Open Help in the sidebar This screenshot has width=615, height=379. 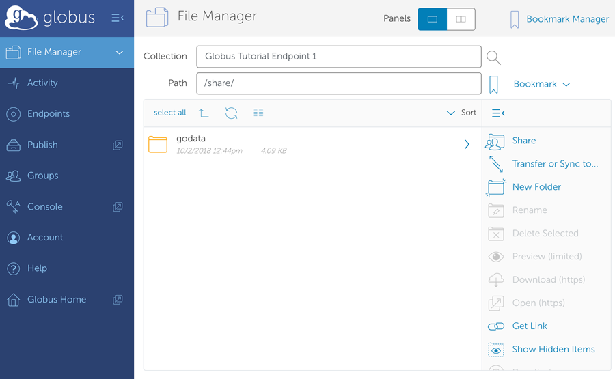[x=37, y=268]
